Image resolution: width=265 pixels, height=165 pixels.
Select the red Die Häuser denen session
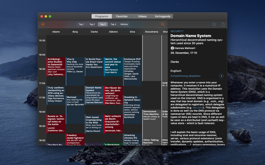113,95
